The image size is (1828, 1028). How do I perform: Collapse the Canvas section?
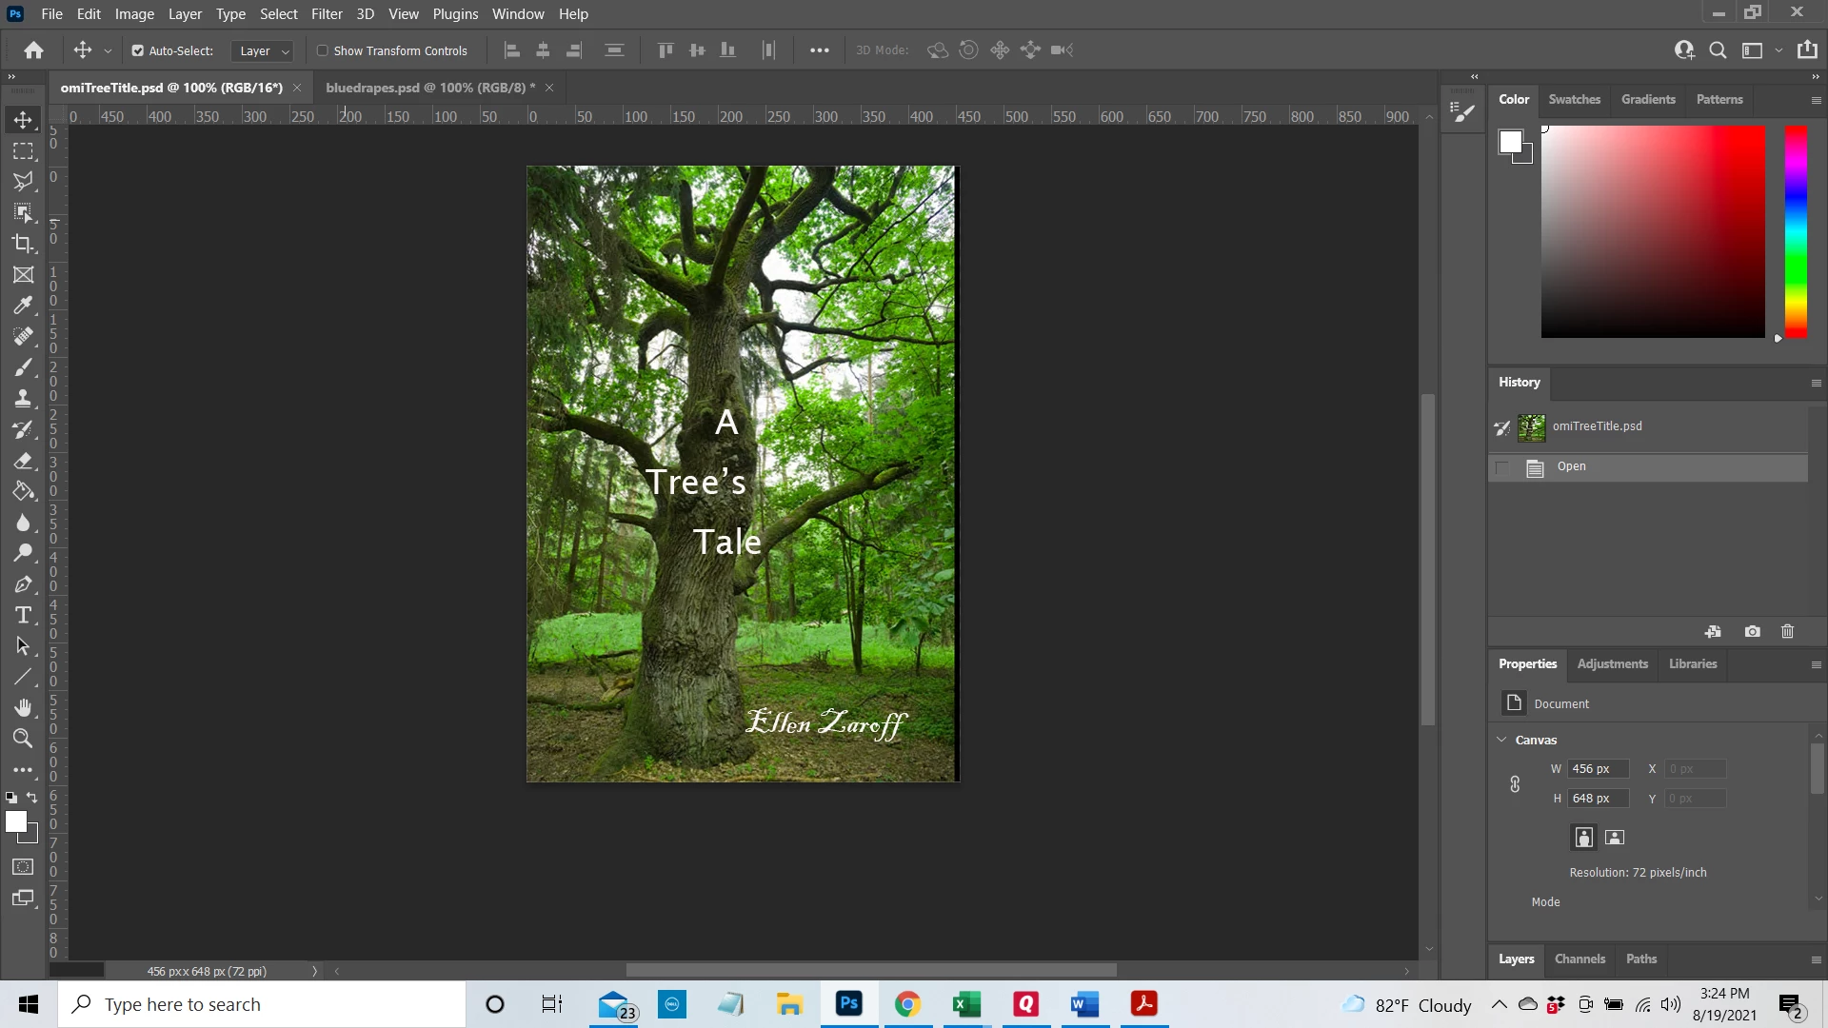point(1501,740)
